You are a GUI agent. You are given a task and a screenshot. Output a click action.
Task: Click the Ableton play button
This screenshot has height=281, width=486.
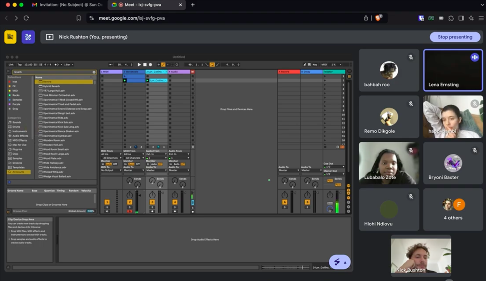[139, 65]
